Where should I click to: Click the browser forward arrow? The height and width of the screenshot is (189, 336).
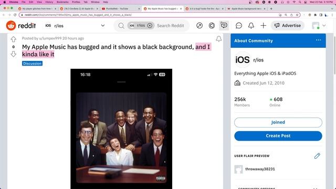point(9,15)
